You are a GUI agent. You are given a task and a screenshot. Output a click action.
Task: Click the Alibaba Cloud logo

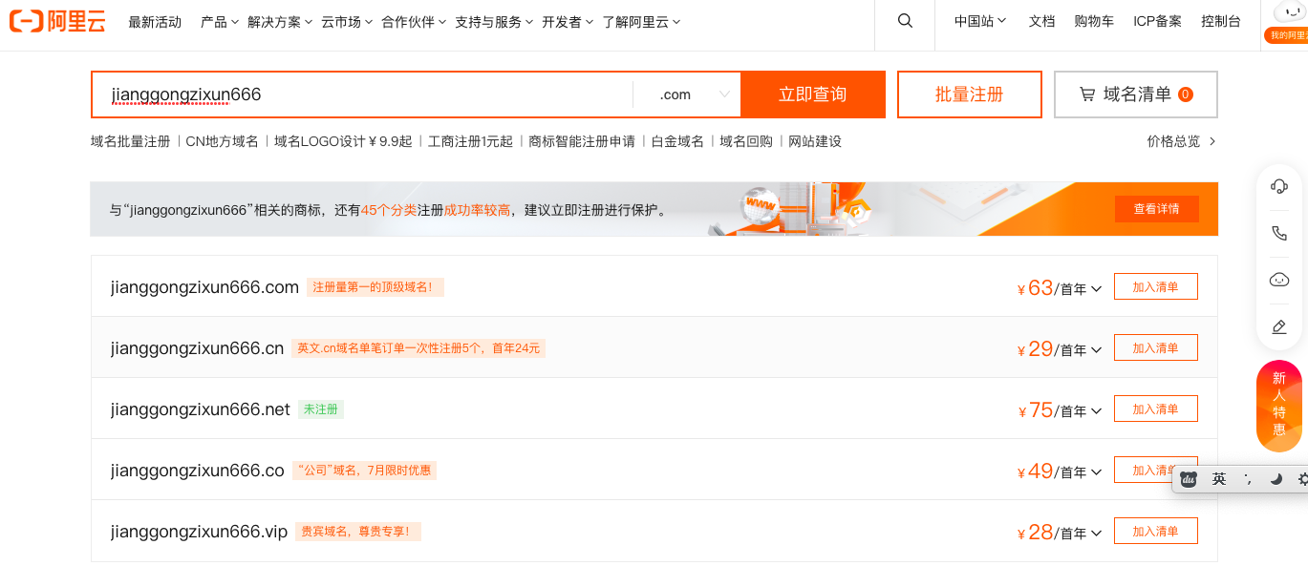(x=57, y=21)
